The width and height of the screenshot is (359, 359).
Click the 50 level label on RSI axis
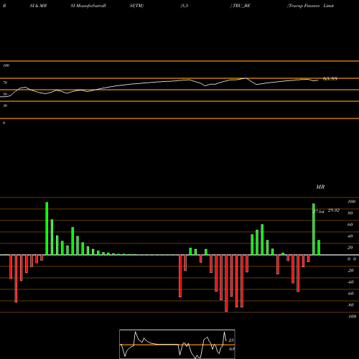pyautogui.click(x=5, y=94)
